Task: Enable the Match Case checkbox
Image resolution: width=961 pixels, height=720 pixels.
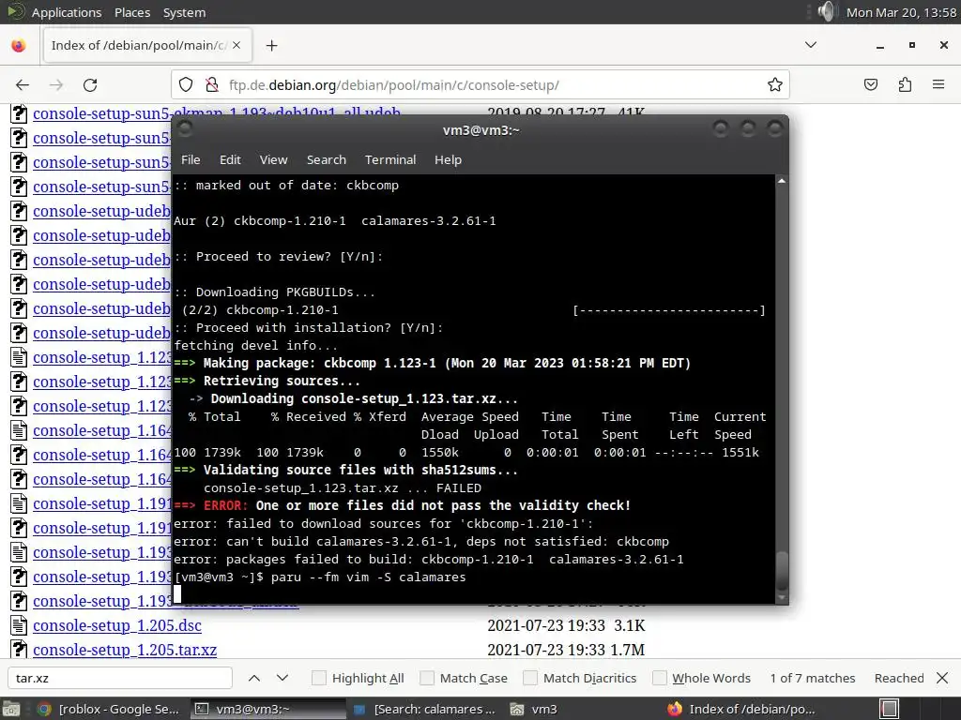Action: tap(427, 678)
